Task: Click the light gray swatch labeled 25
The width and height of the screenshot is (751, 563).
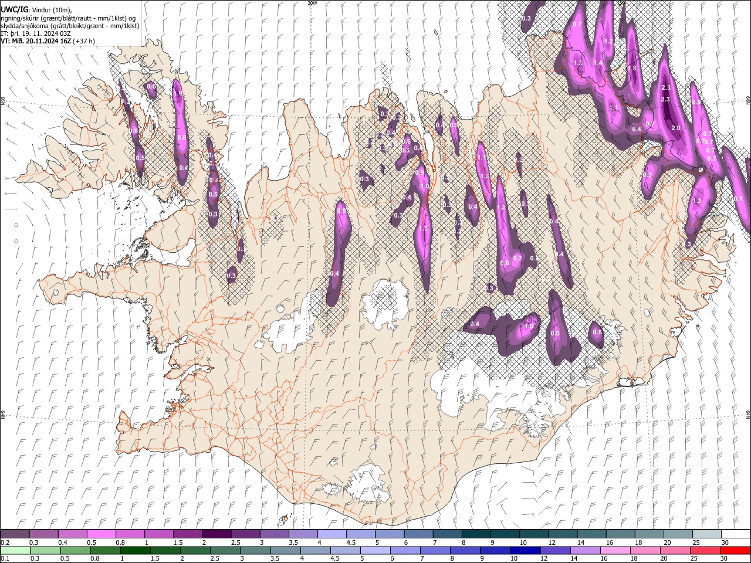Action: point(706,534)
